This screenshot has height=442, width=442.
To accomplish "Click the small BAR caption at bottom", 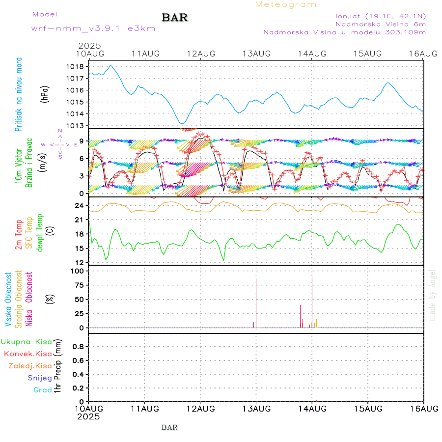I will pyautogui.click(x=169, y=427).
